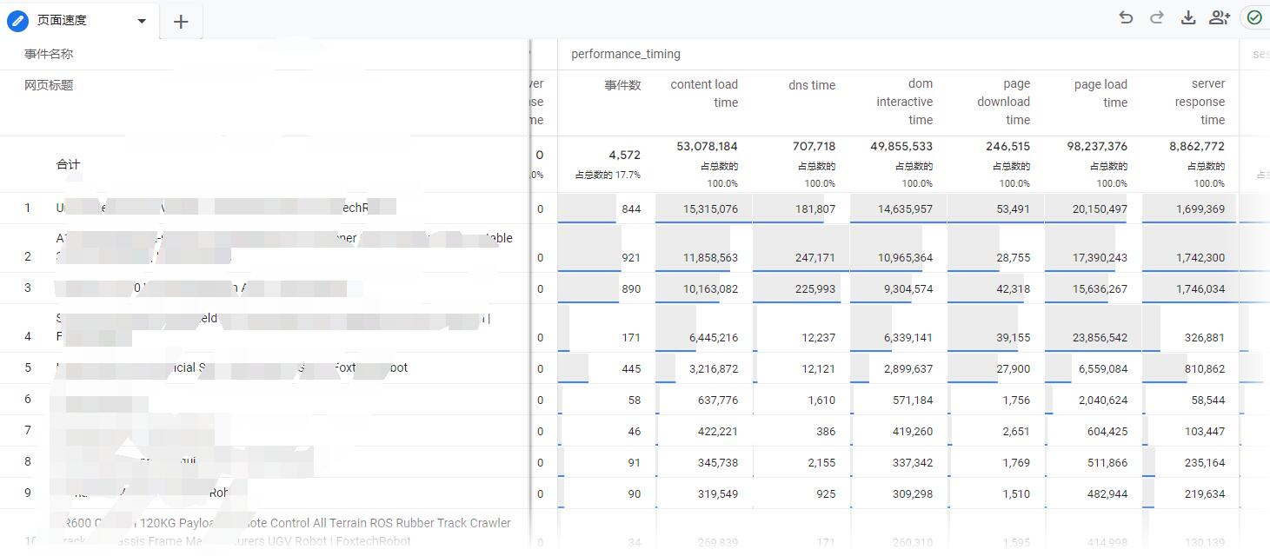Sort by the content load time header
This screenshot has height=556, width=1270.
[704, 93]
